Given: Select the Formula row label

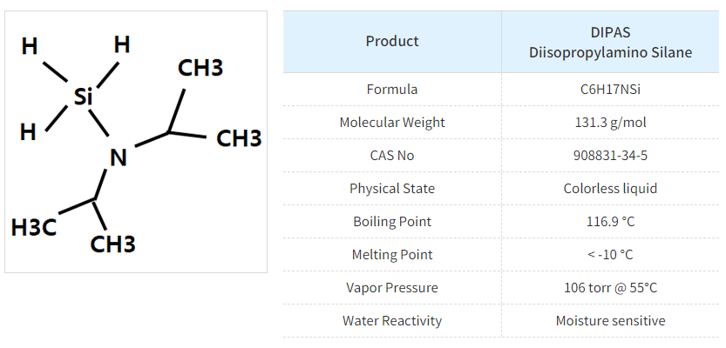Looking at the screenshot, I should pos(392,90).
